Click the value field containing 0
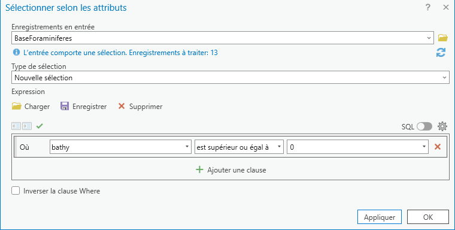This screenshot has height=230, width=455. [357, 147]
